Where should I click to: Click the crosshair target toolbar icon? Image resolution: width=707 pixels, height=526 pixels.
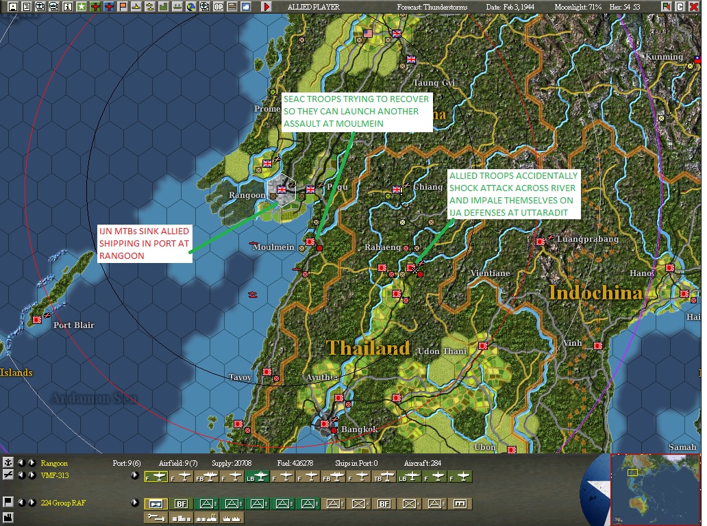tap(205, 7)
